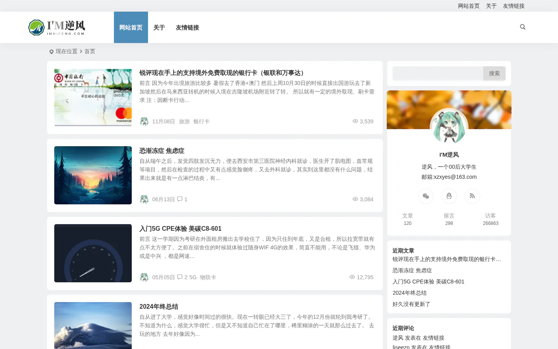
Task: Open the bank card post thumbnail
Action: (93, 98)
